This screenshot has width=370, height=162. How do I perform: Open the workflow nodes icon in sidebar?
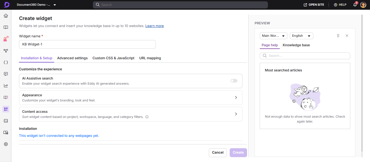pos(6,51)
